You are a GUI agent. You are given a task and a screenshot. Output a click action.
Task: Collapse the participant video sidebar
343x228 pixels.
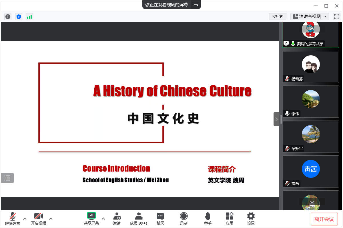[x=276, y=119]
